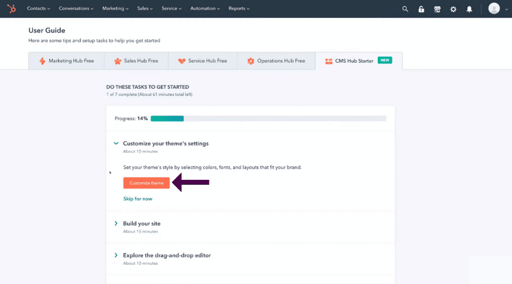Viewport: 512px width, 284px height.
Task: Click the Service Hub heart icon
Action: click(182, 61)
